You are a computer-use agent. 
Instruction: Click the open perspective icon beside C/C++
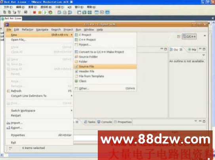(179, 36)
